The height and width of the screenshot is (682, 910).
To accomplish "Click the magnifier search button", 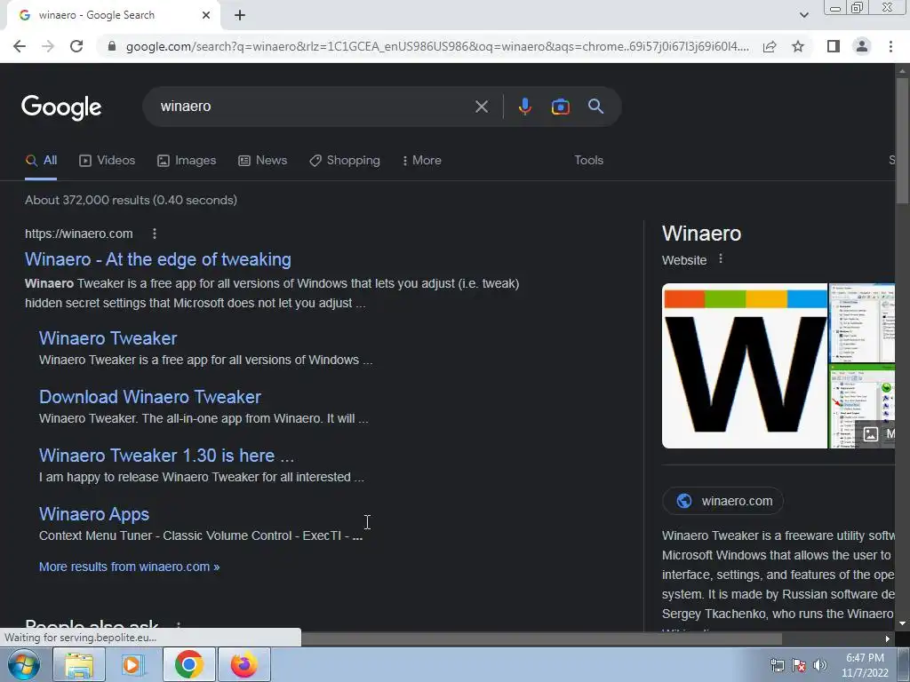I will click(595, 107).
